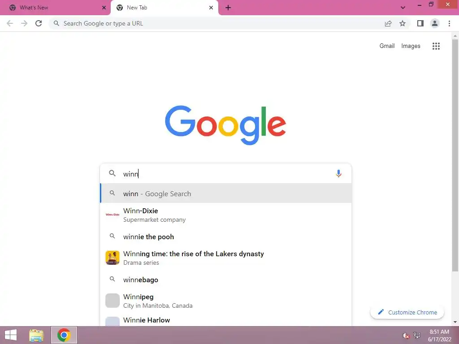Select the Winning time Lakers dynasty suggestion
459x344 pixels.
(226, 258)
